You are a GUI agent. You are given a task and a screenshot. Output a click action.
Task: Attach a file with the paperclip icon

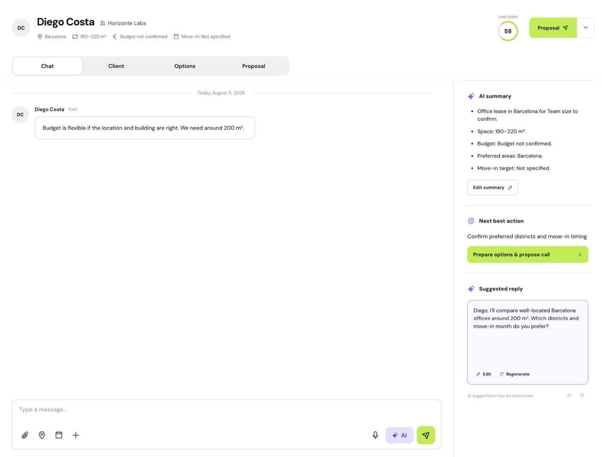[25, 435]
